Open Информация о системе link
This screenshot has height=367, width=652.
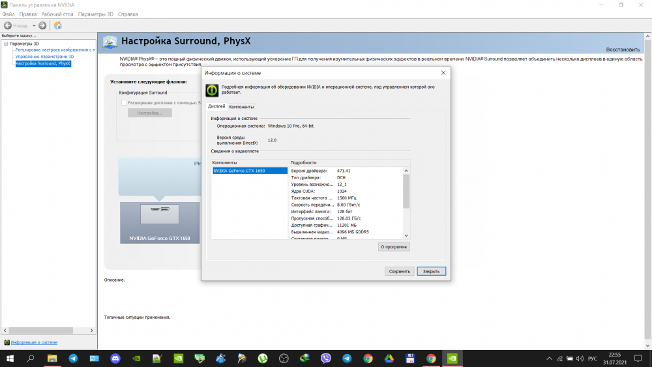tap(34, 342)
